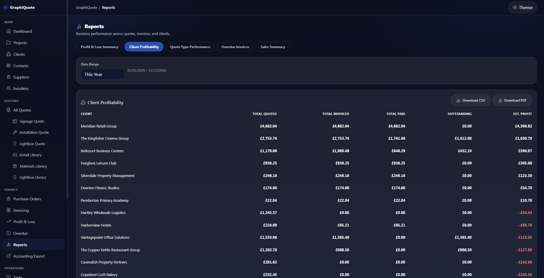Image resolution: width=544 pixels, height=278 pixels.
Task: Click the All Quotes document icon
Action: point(9,110)
